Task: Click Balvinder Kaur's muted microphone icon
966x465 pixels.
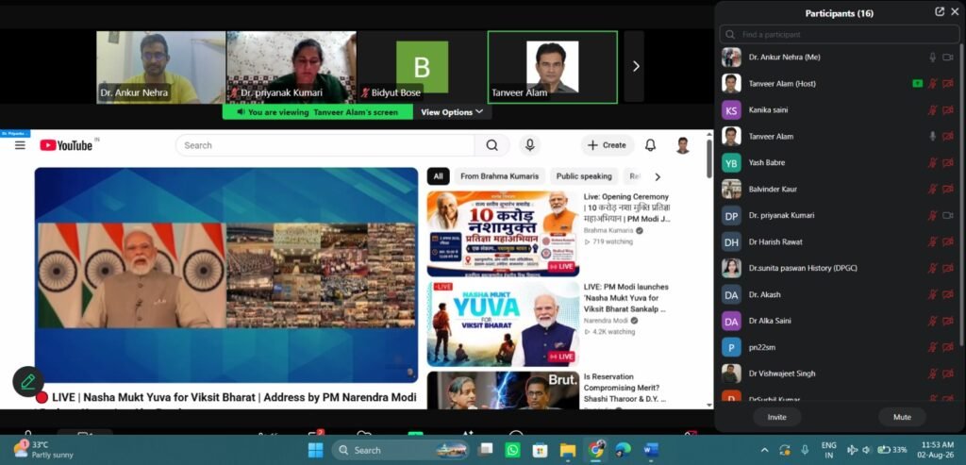Action: tap(933, 189)
